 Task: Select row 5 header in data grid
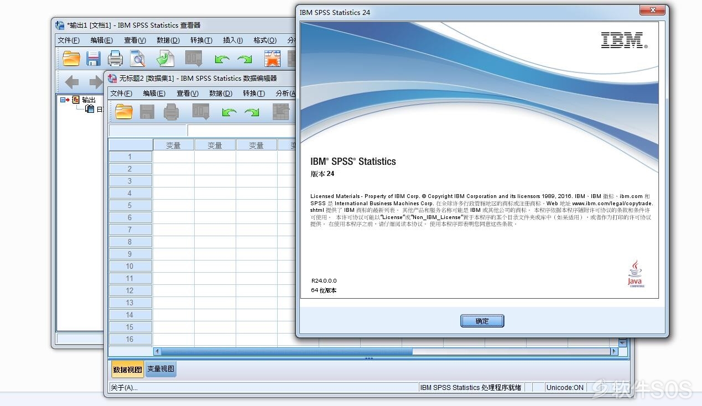coord(131,205)
